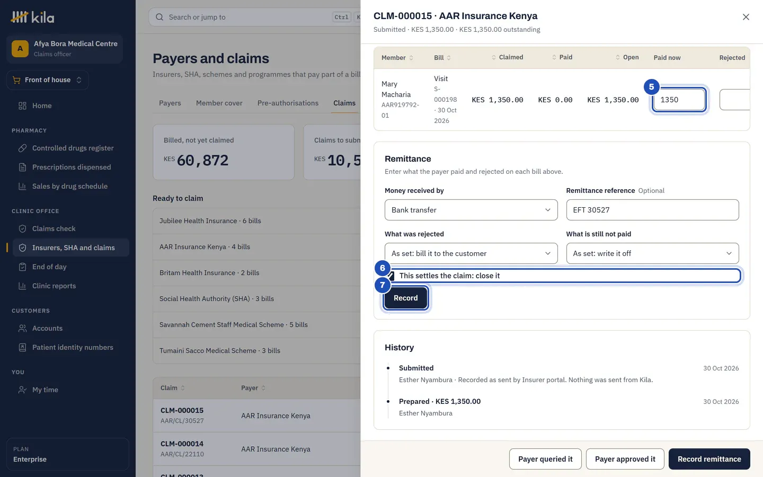763x477 pixels.
Task: Expand the Front of house switcher
Action: click(x=48, y=80)
